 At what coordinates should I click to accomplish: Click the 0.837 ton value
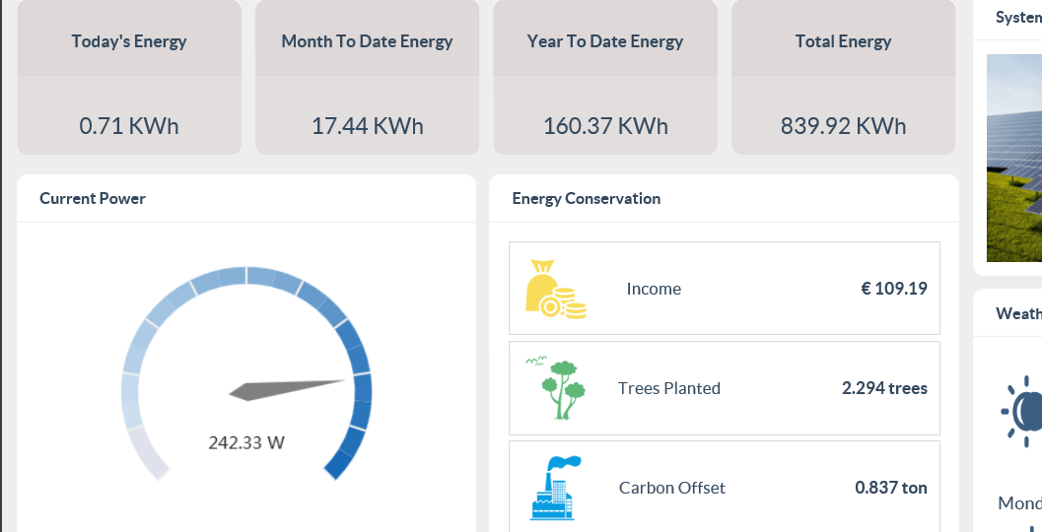click(x=891, y=488)
